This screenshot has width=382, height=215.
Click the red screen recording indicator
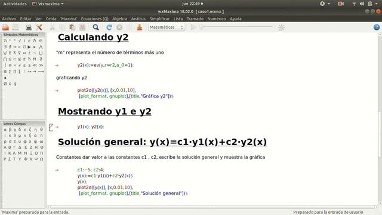click(x=341, y=4)
